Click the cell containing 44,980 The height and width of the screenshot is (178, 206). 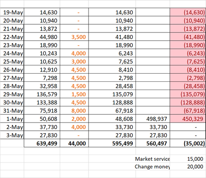[42, 37]
